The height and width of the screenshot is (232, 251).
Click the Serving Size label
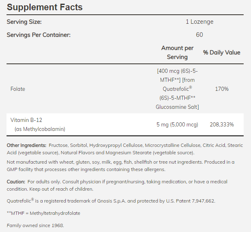(24, 22)
